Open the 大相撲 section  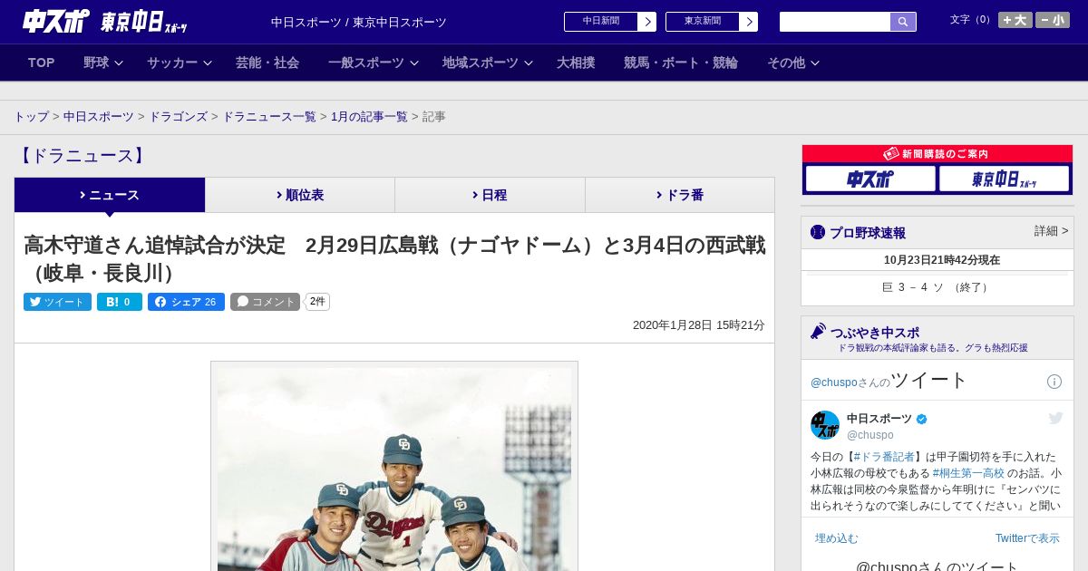pos(576,63)
